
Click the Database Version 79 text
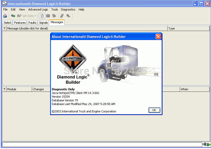[65, 100]
